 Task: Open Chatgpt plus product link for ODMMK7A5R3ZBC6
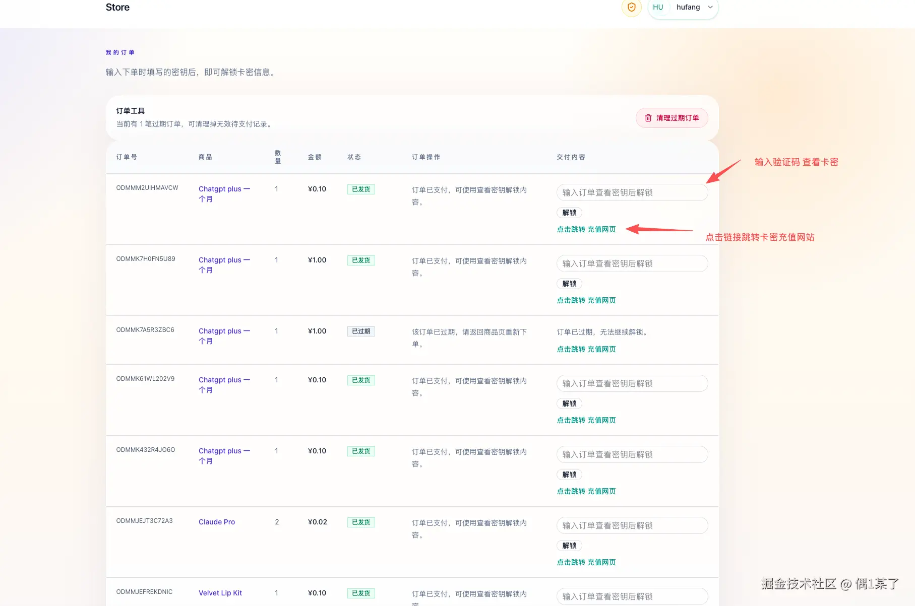224,336
